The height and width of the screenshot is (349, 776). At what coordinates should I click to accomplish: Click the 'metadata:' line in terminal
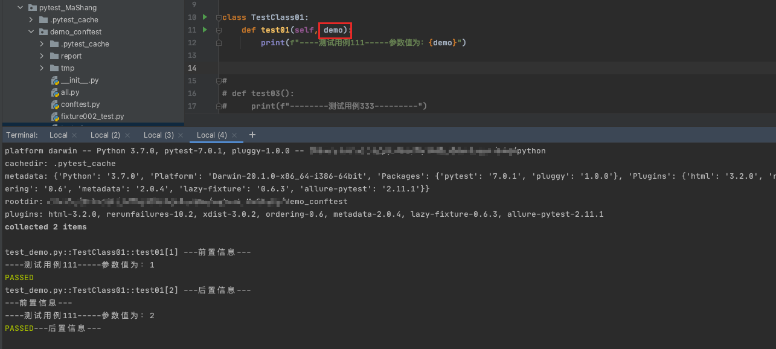click(390, 176)
